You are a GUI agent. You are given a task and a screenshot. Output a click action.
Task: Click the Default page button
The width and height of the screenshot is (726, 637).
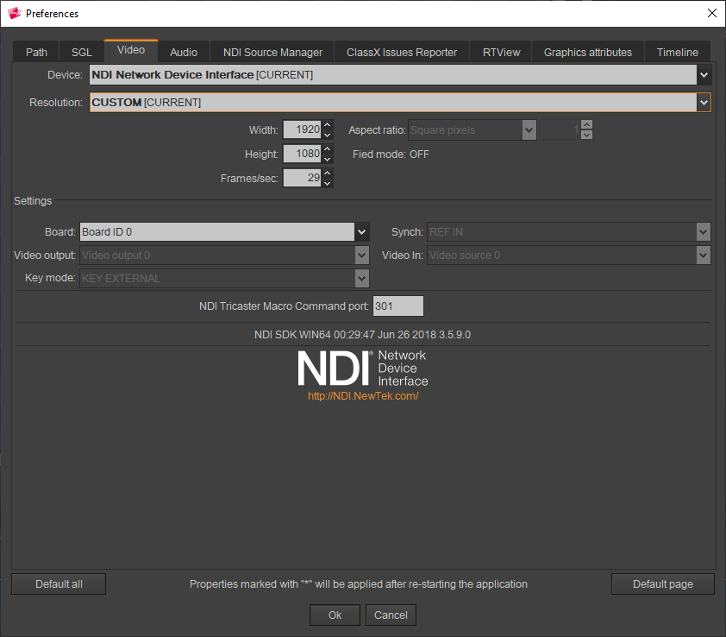[662, 584]
